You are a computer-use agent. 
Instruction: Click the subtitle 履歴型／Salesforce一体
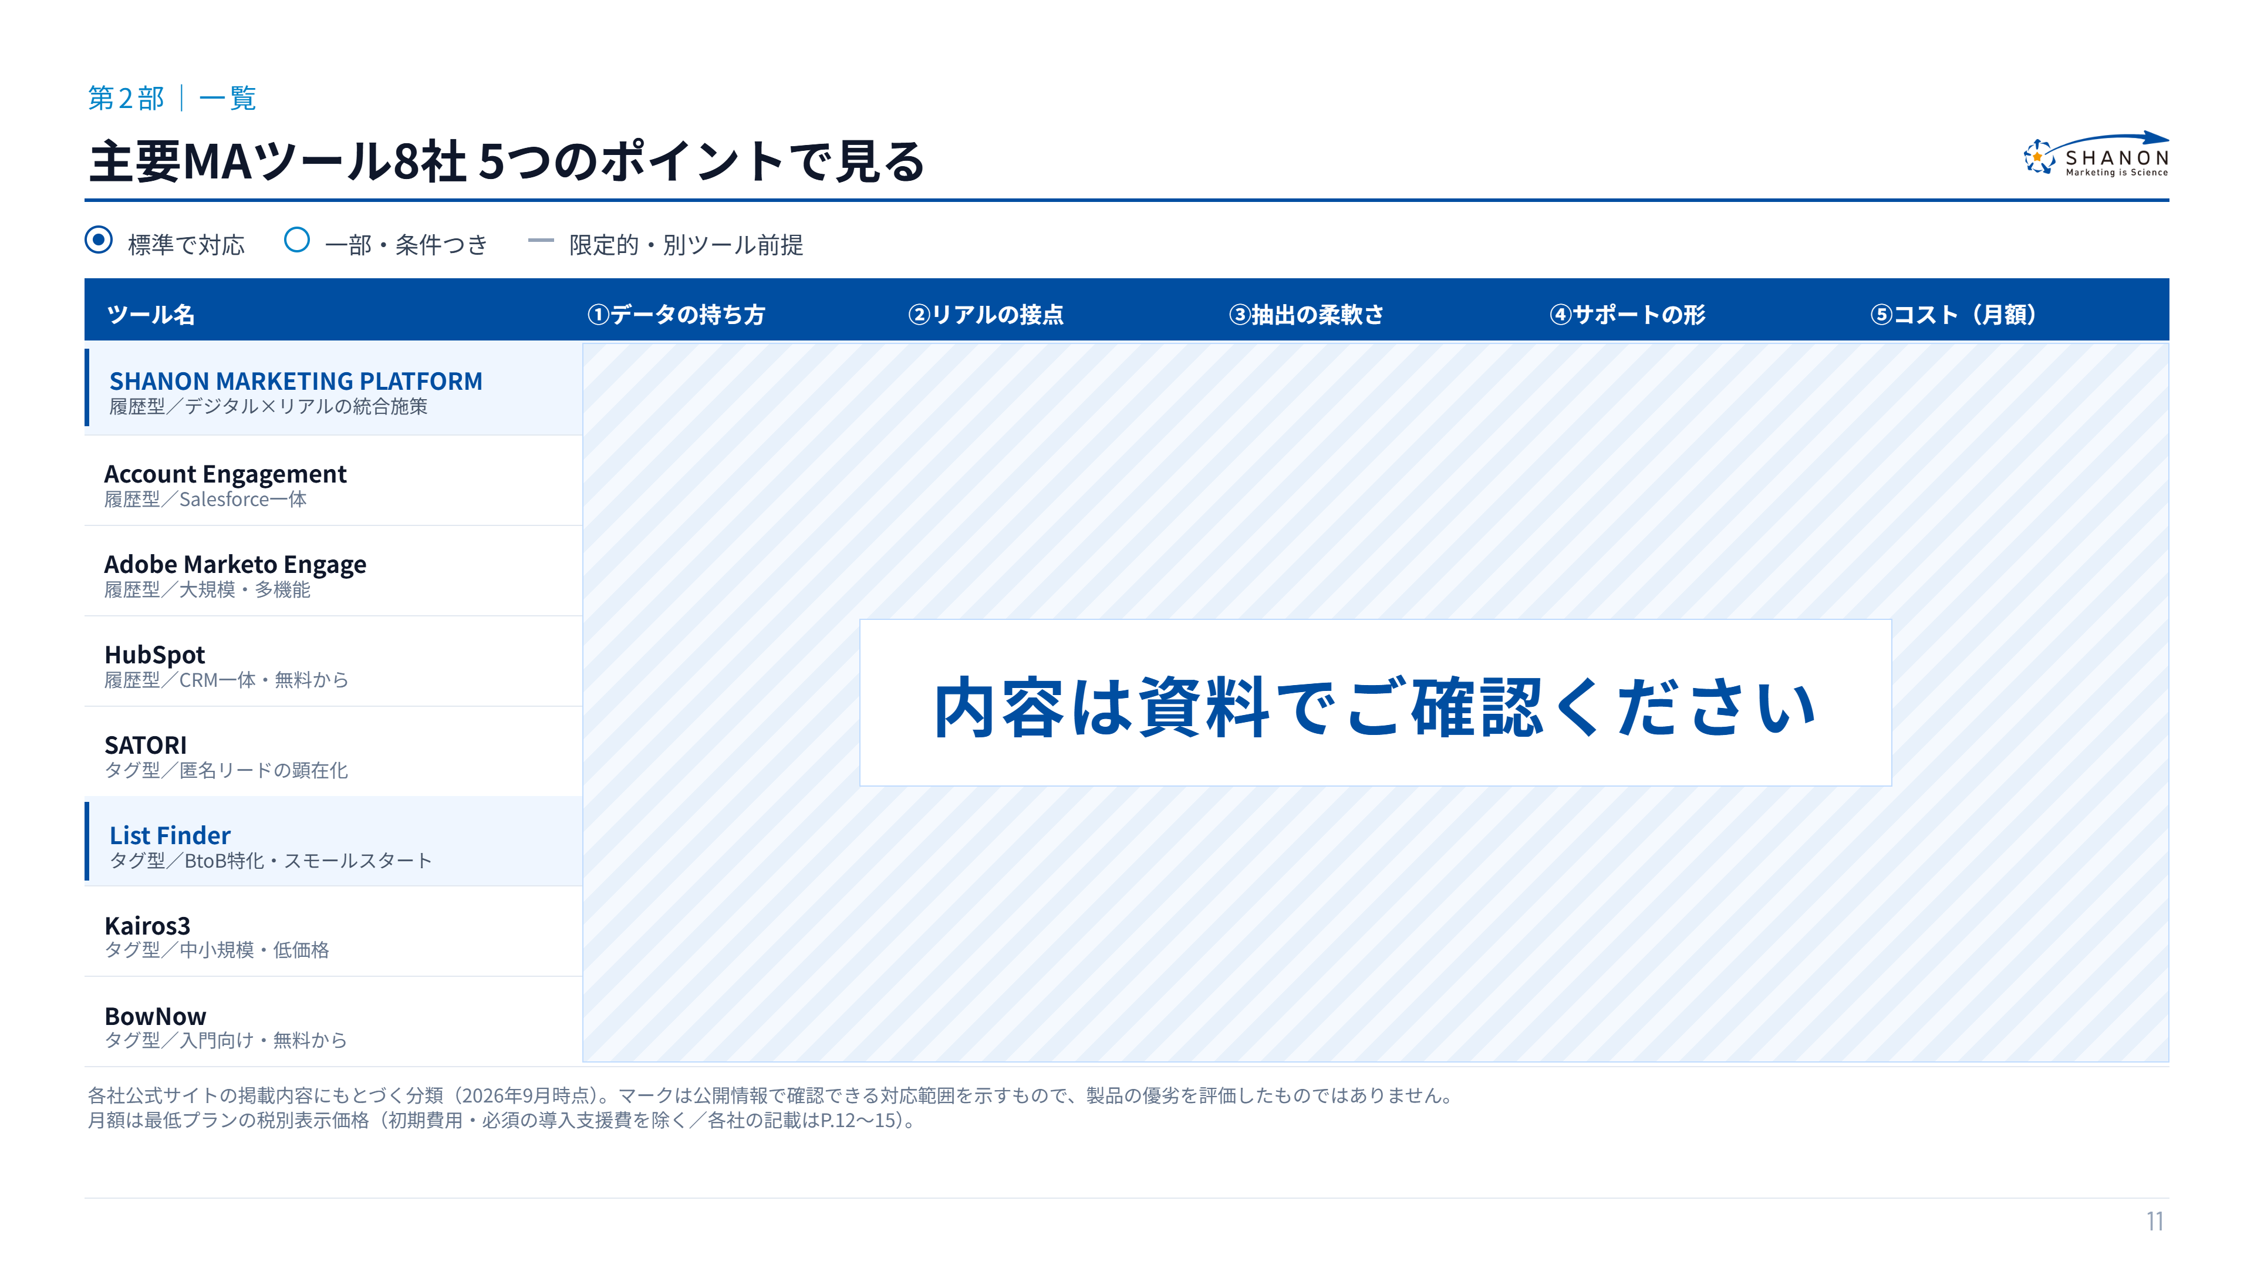point(205,499)
